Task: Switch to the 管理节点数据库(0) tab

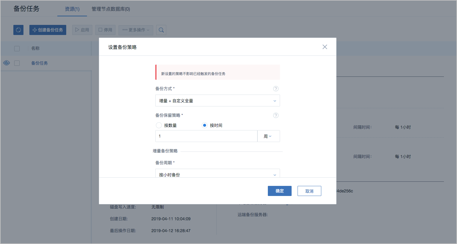Action: (110, 9)
